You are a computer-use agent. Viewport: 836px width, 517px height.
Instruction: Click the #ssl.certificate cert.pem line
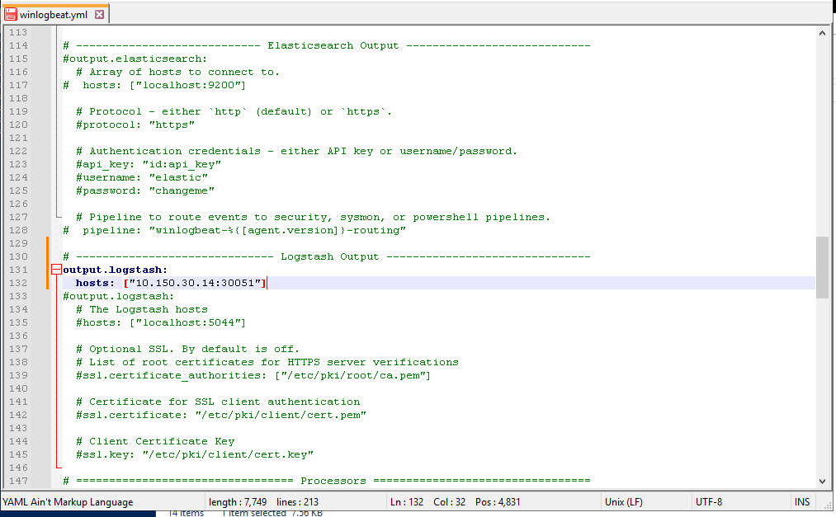(220, 415)
